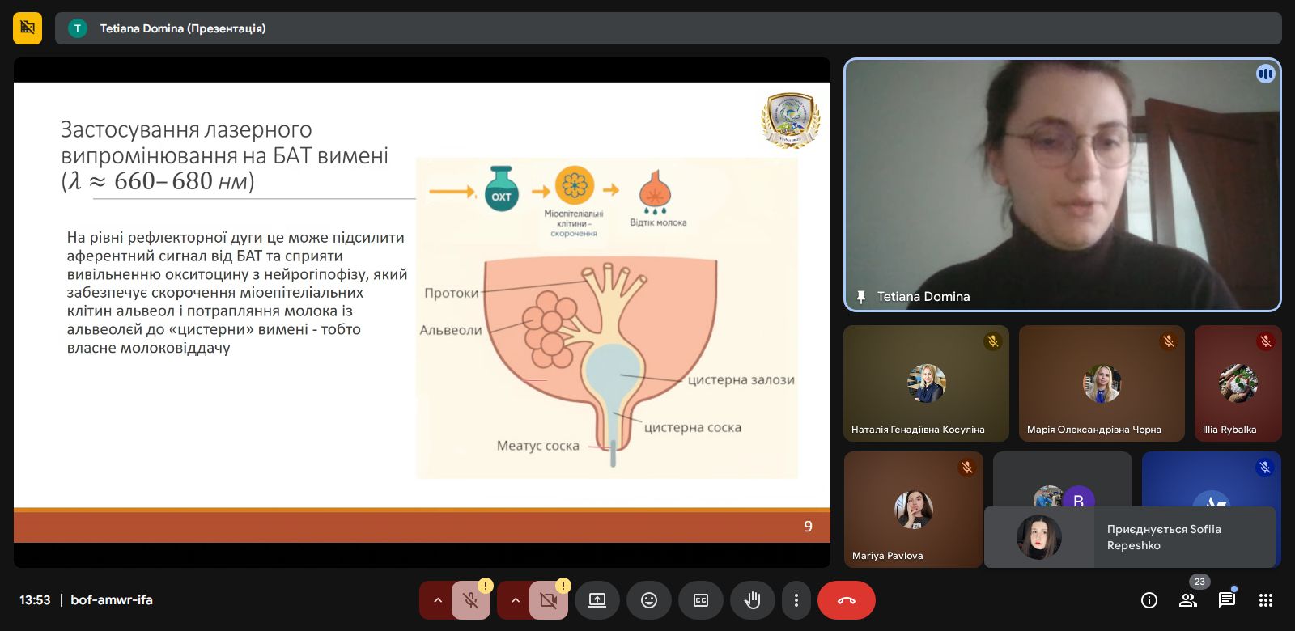Toggle the disabled camera button
This screenshot has height=631, width=1295.
click(x=548, y=600)
